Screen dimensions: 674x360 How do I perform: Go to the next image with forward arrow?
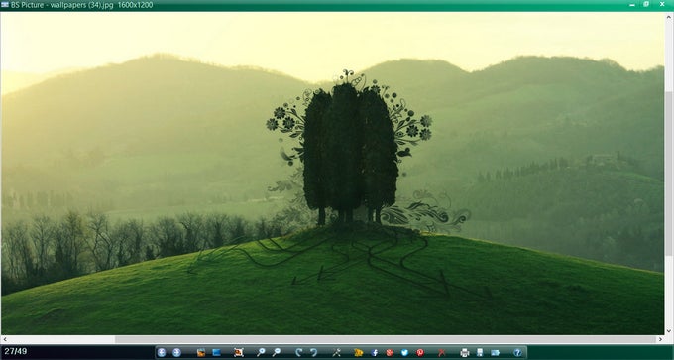pyautogui.click(x=176, y=352)
